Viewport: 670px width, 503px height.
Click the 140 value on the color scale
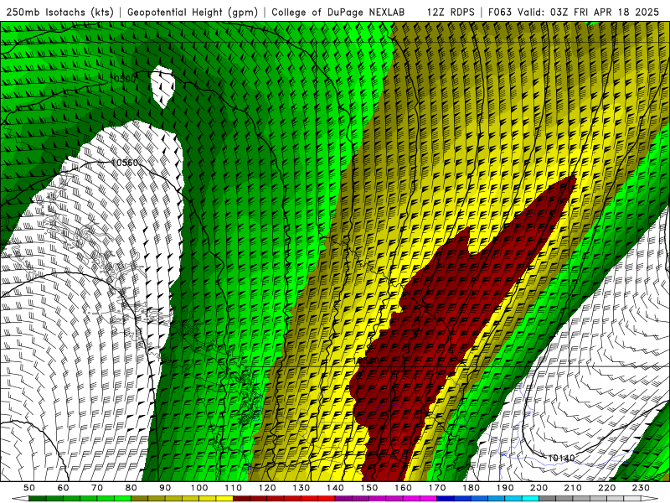click(335, 488)
